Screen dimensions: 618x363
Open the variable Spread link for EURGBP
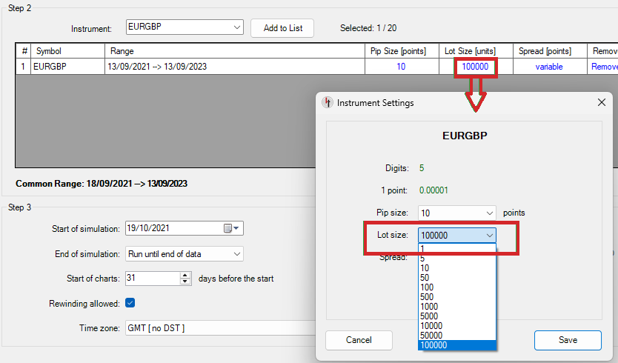549,67
